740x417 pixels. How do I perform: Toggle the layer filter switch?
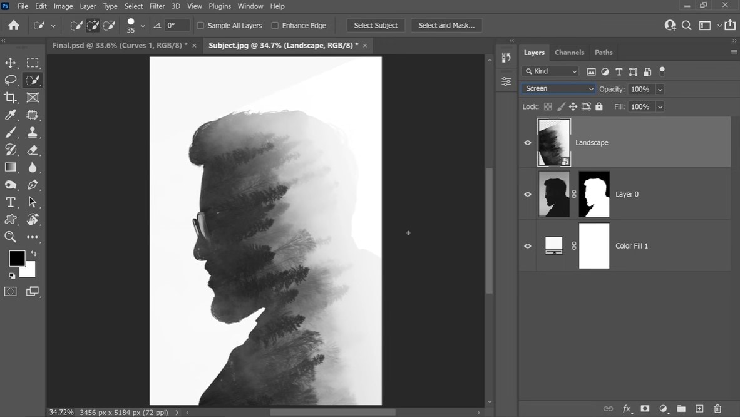tap(662, 71)
